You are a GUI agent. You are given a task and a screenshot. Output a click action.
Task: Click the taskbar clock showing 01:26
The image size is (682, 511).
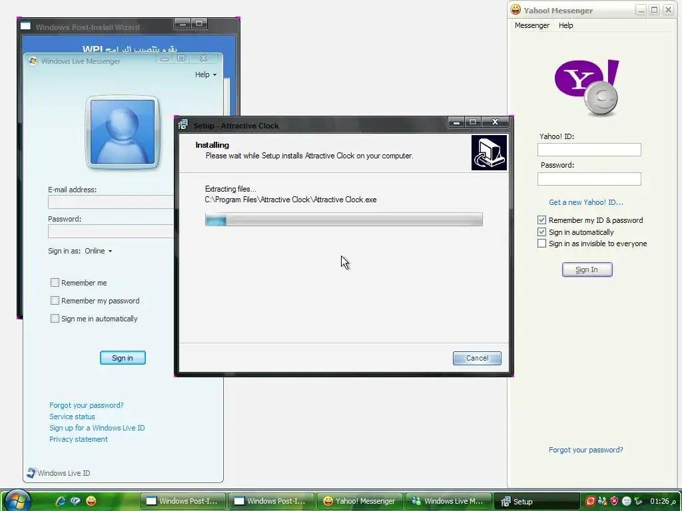tap(663, 501)
